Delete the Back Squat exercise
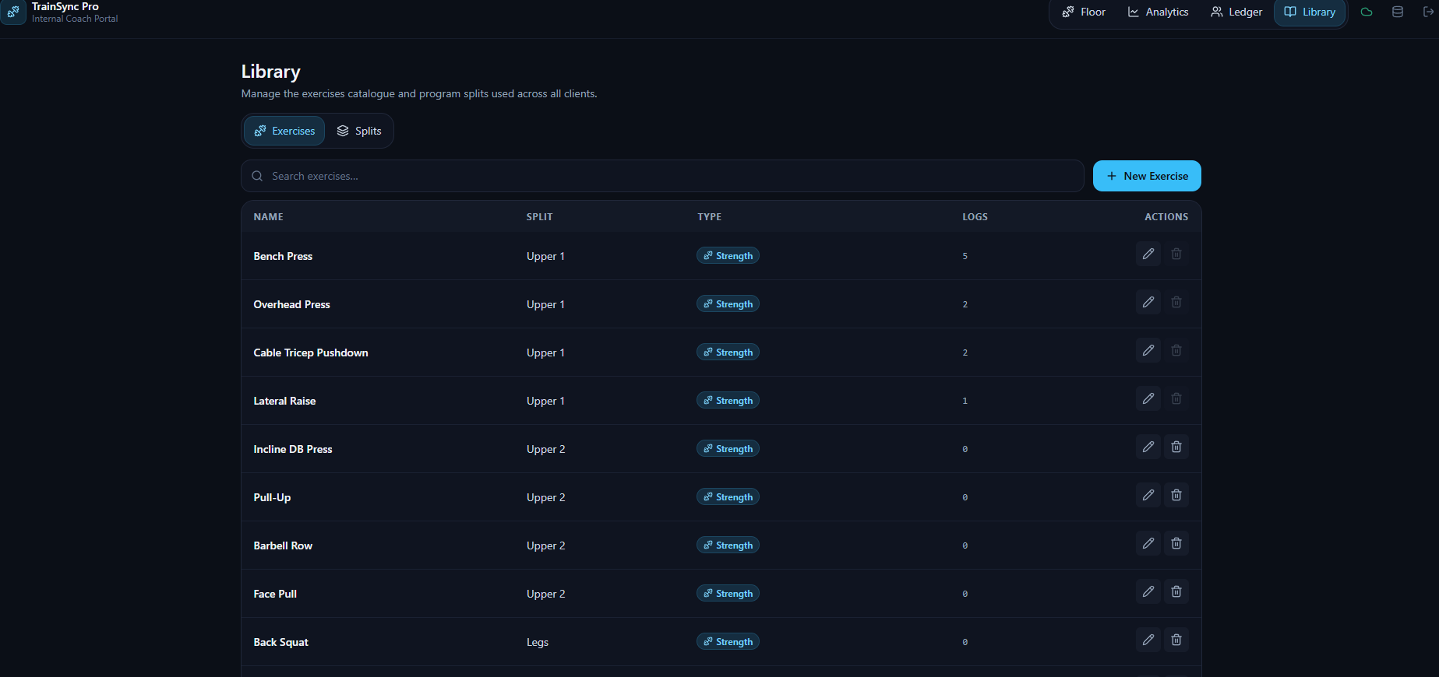 tap(1176, 640)
